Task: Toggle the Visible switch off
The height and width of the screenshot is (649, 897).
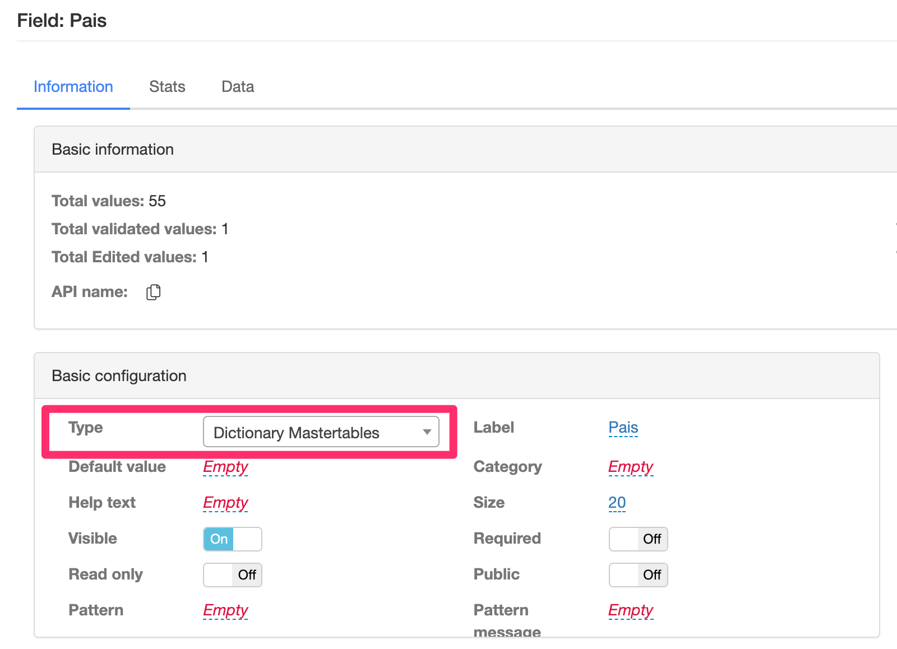Action: [x=232, y=539]
